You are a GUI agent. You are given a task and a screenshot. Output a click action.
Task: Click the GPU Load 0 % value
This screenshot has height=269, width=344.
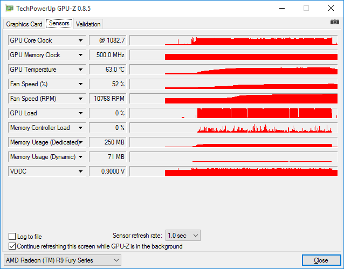tap(108, 113)
